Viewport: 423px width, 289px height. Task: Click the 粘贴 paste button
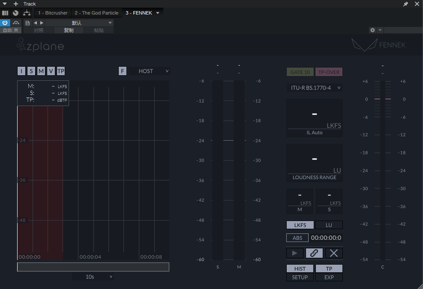(x=99, y=30)
